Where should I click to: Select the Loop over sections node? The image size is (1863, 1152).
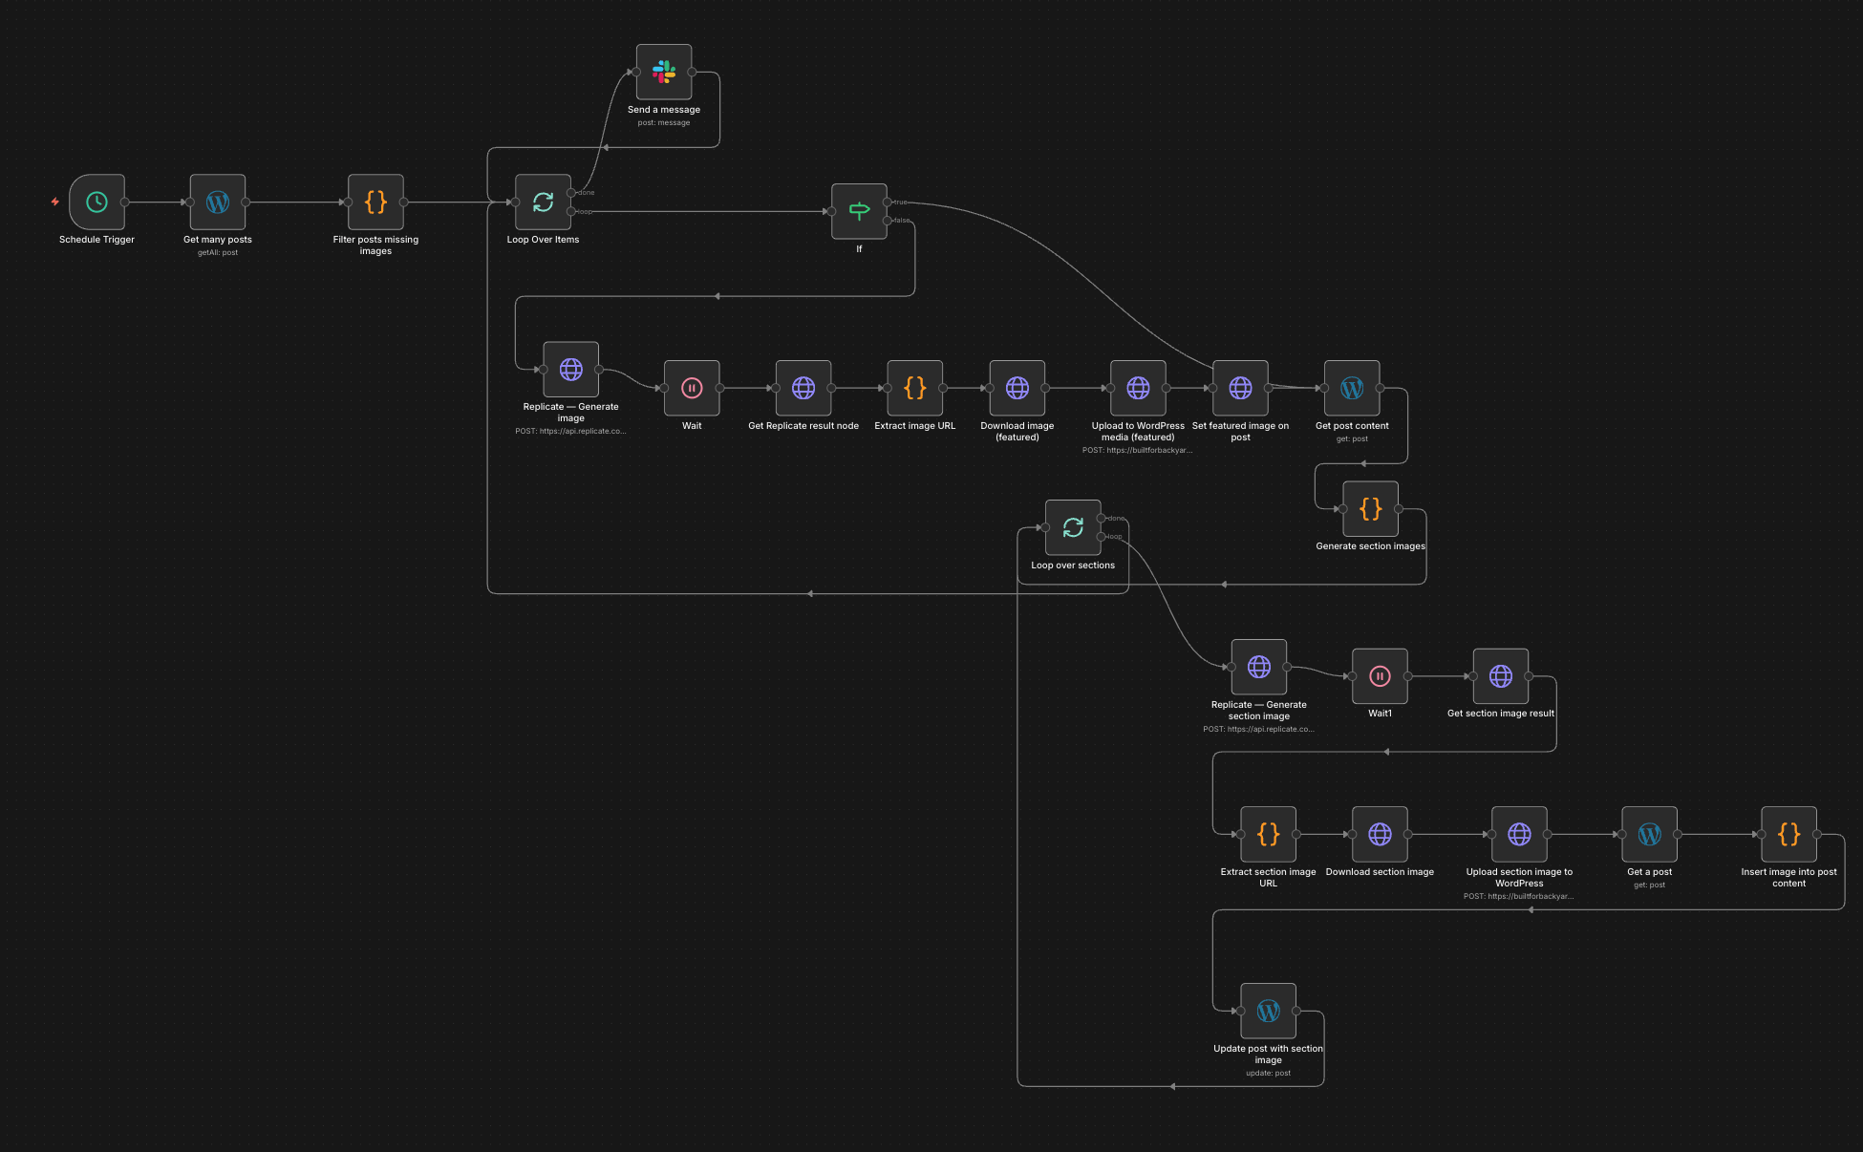click(x=1073, y=527)
